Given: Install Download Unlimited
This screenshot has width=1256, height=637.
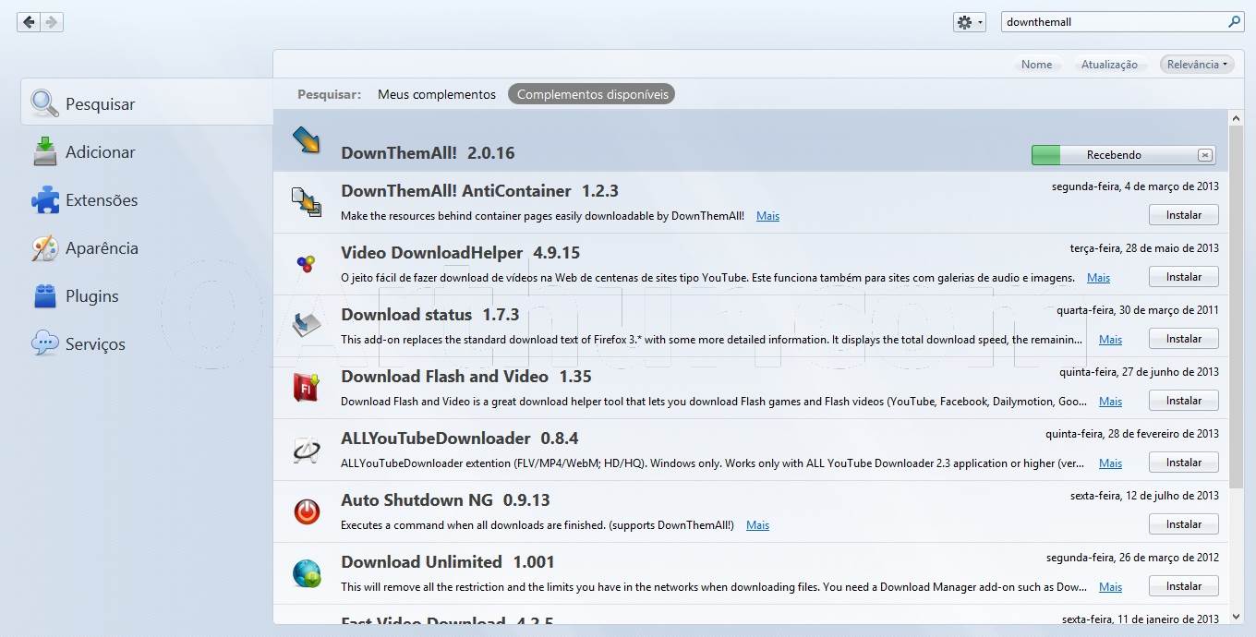Looking at the screenshot, I should pos(1184,586).
